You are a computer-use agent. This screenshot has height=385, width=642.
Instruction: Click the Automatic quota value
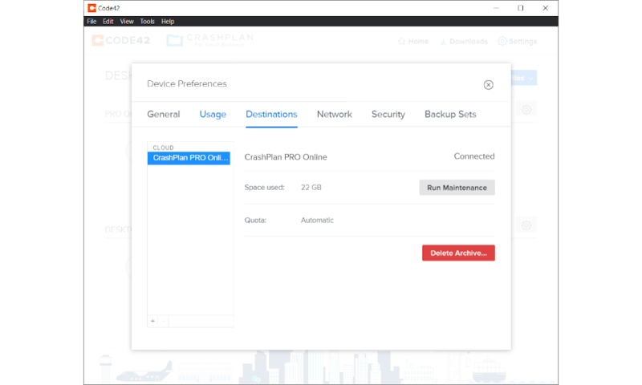click(317, 220)
